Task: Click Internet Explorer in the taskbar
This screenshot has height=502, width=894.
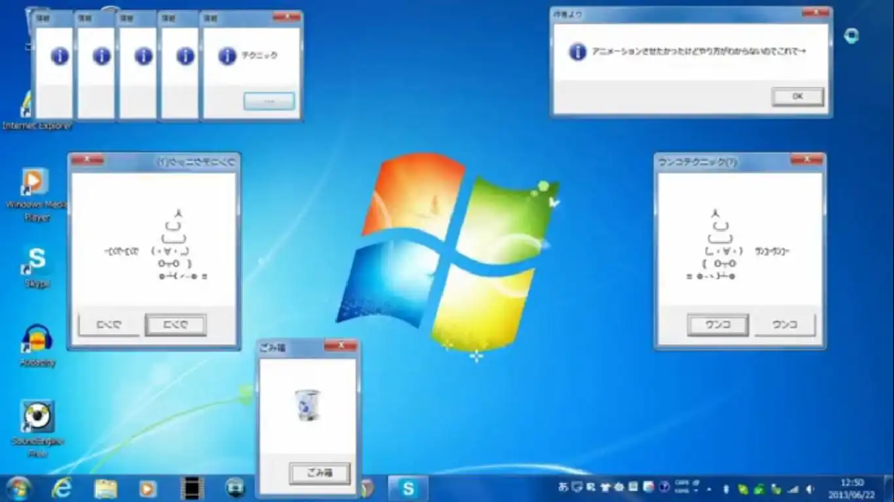Action: tap(62, 488)
